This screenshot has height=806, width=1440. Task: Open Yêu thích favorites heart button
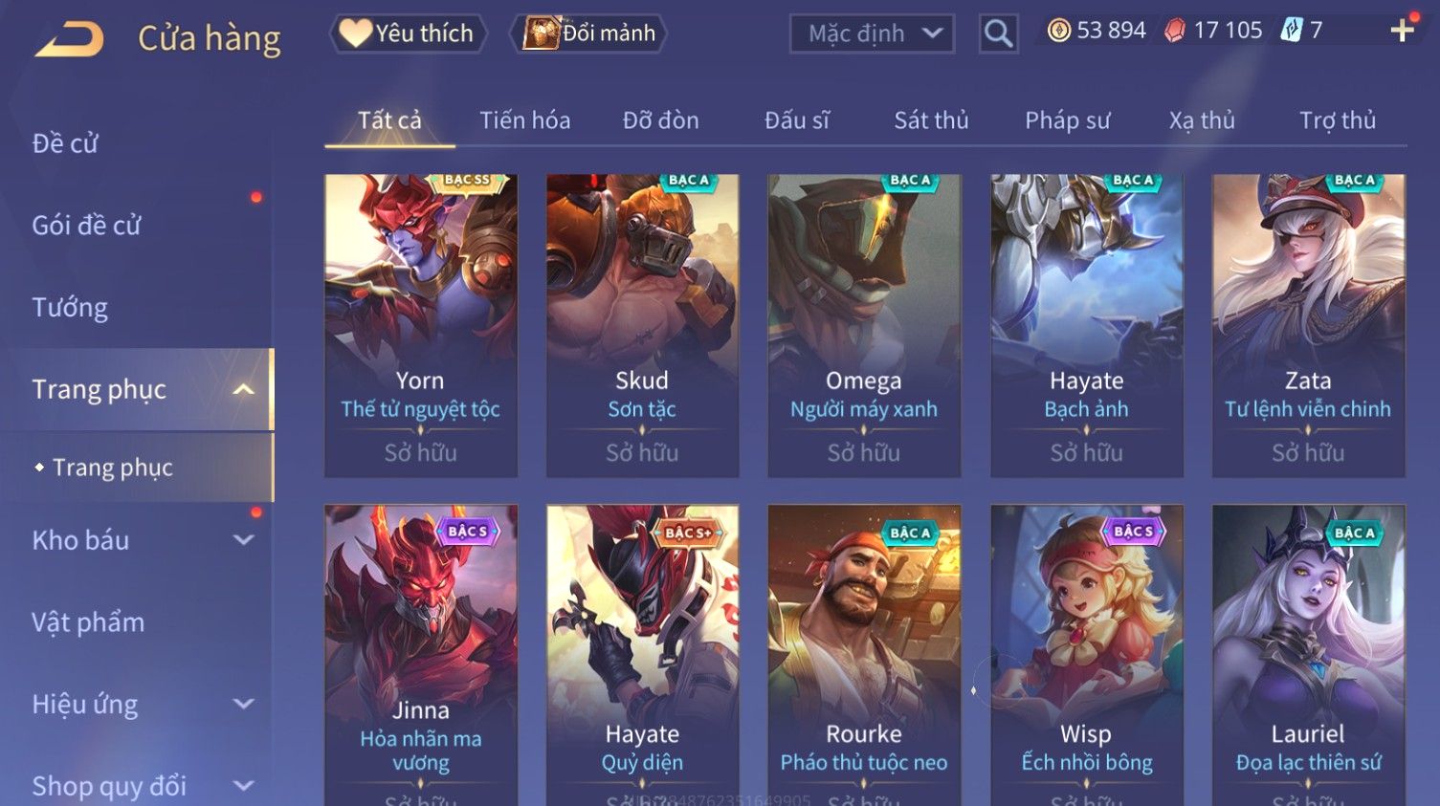408,33
